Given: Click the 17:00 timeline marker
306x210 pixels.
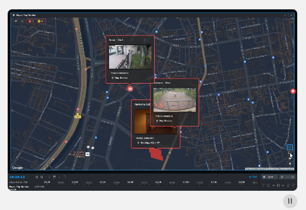Looking at the screenshot, I should (186, 182).
